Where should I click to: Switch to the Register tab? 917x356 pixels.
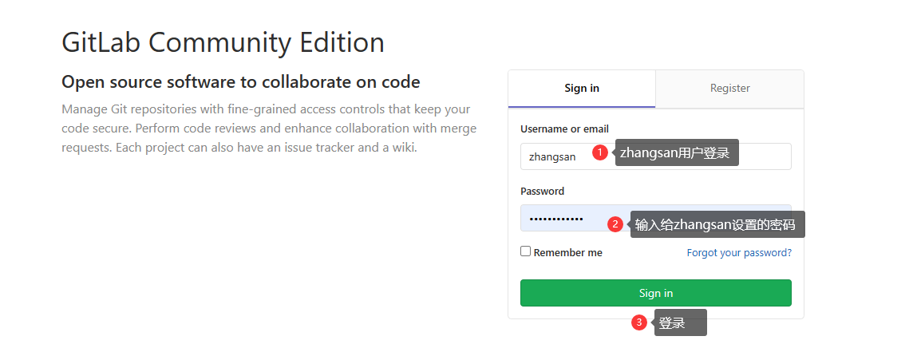(730, 89)
